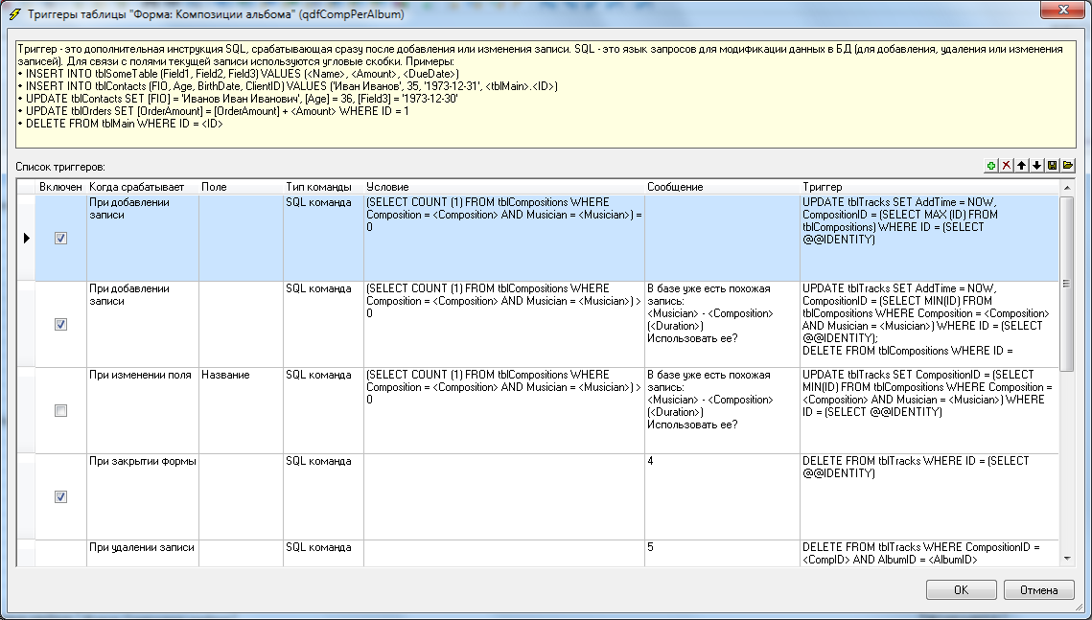Screen dimensions: 1092x620
Task: Click the 'Когда срабатывает' column header
Action: pyautogui.click(x=142, y=187)
